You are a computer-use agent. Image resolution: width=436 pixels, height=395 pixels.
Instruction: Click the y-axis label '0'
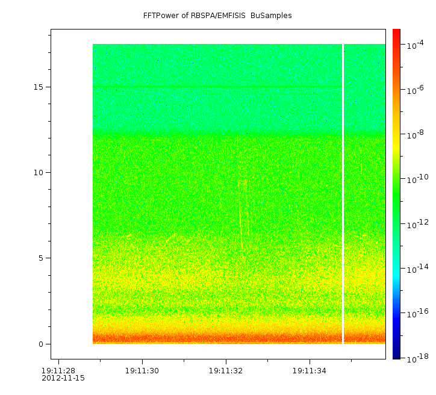(x=41, y=344)
